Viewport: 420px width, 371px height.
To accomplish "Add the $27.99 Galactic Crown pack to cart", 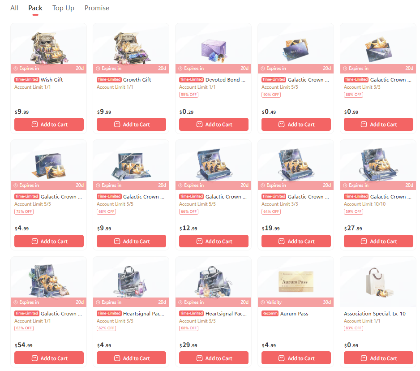I will pyautogui.click(x=378, y=241).
